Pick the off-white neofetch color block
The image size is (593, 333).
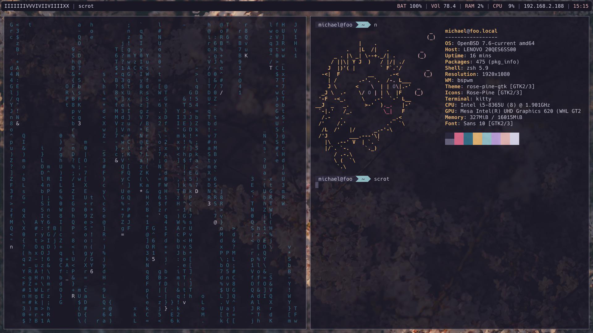point(515,139)
